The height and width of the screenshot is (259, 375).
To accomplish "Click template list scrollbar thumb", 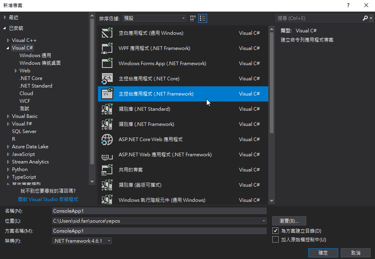I will [271, 82].
